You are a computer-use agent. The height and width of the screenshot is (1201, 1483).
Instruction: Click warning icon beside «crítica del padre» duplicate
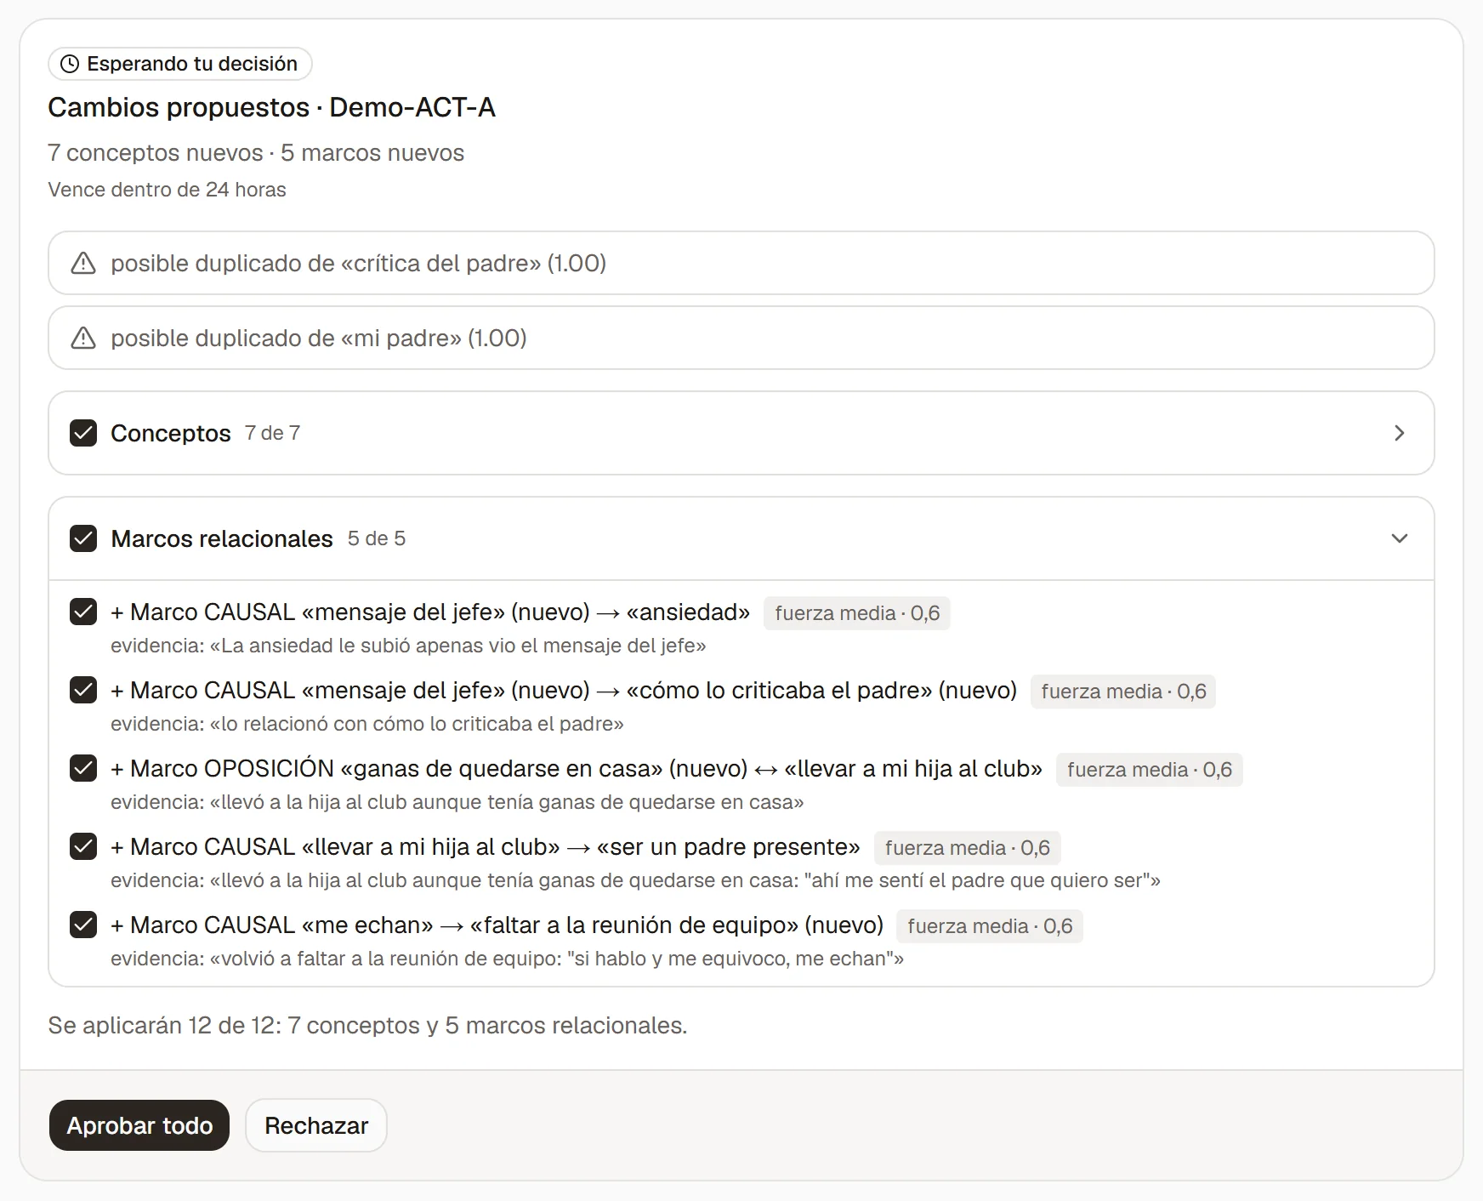(x=83, y=264)
